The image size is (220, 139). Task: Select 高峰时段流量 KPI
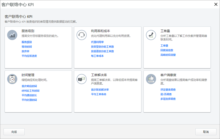point(168,55)
